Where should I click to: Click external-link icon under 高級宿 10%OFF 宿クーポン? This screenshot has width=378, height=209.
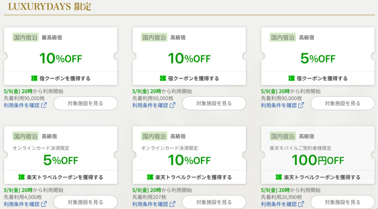pyautogui.click(x=172, y=105)
